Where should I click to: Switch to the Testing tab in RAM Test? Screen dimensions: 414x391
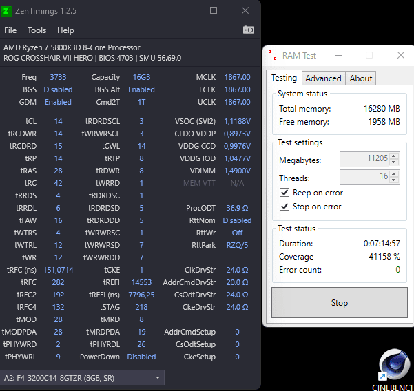284,78
